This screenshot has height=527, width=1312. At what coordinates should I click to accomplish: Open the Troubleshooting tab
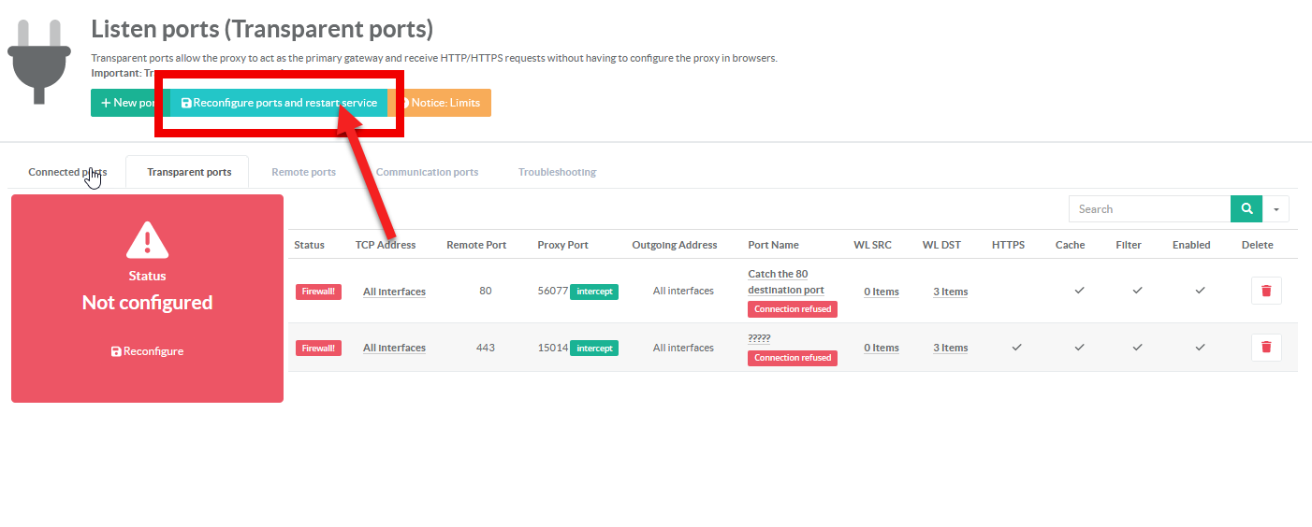557,172
